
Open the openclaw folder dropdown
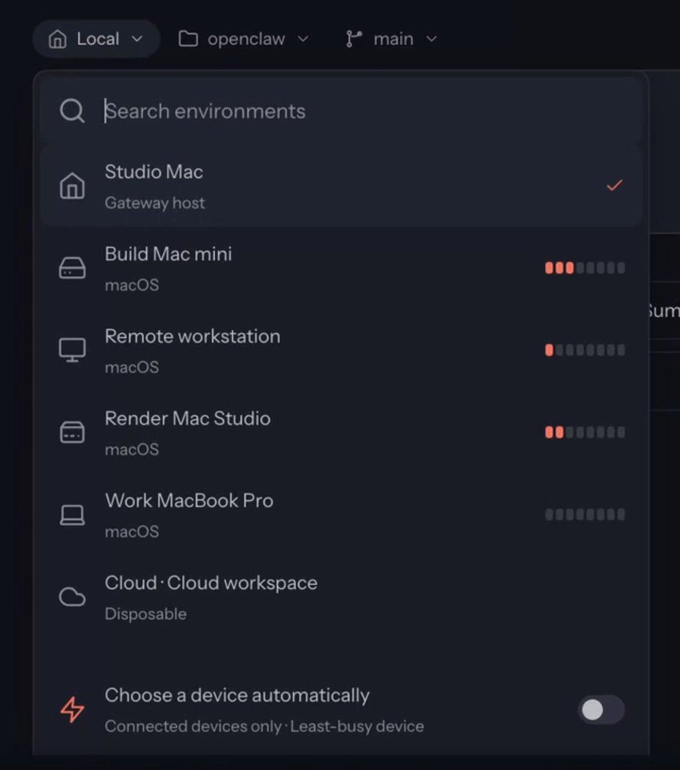click(243, 39)
